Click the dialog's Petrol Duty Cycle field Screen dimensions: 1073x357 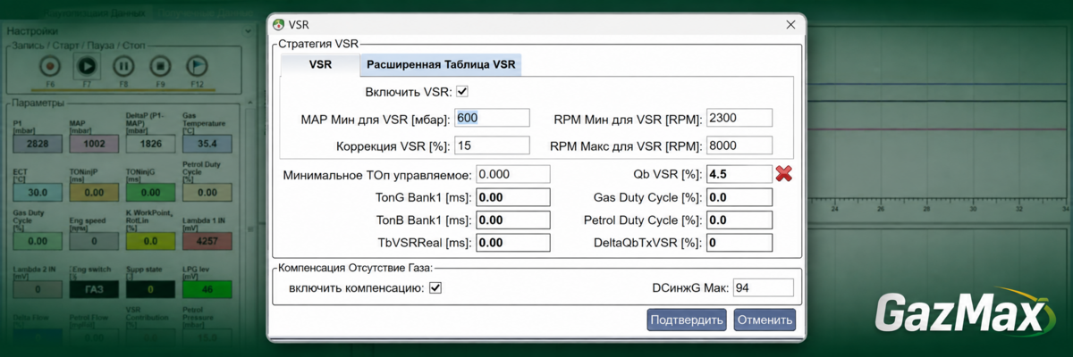pyautogui.click(x=739, y=220)
